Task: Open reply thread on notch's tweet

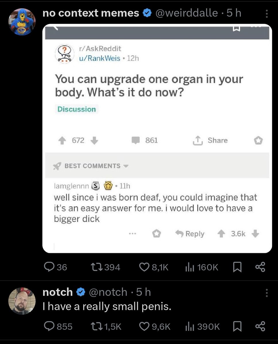Action: tap(58, 326)
